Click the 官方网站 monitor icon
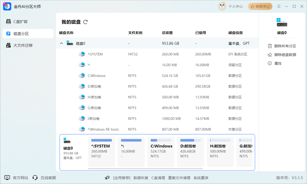The height and width of the screenshot is (184, 307). click(x=7, y=178)
